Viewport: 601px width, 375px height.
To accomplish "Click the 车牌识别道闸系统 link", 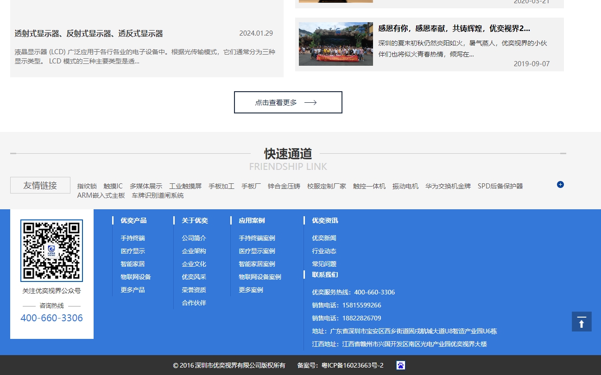I will tap(158, 195).
